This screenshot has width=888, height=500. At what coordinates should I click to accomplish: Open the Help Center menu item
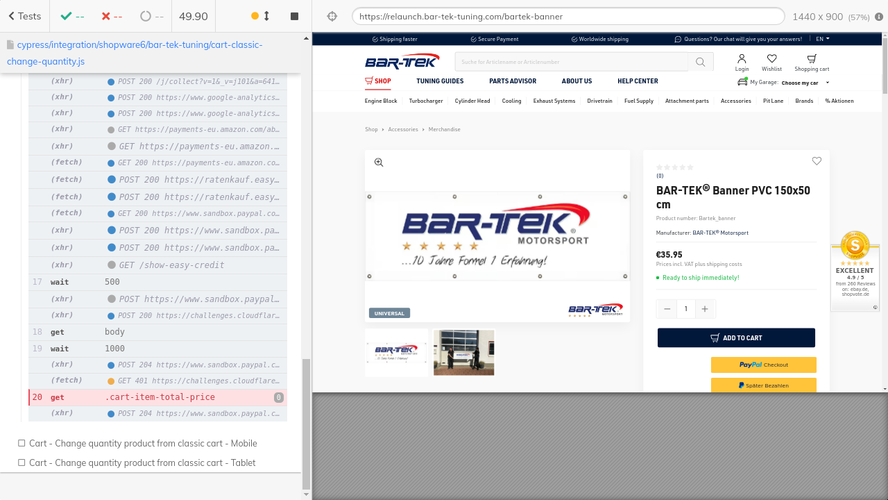638,81
